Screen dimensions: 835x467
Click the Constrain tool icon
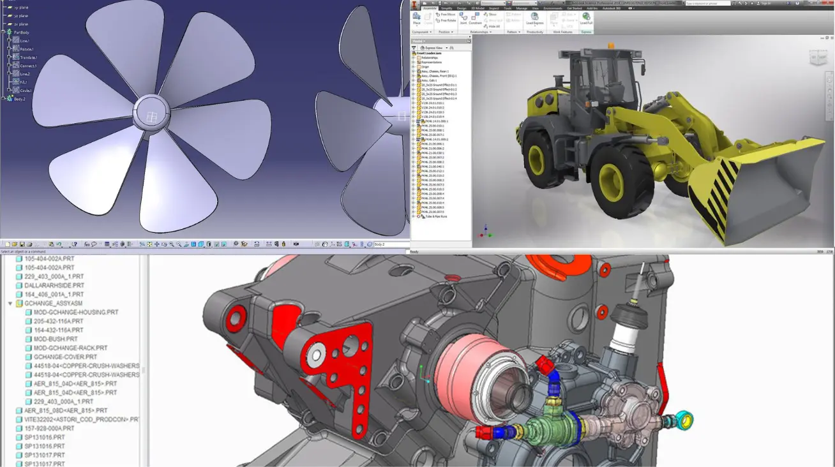coord(476,17)
